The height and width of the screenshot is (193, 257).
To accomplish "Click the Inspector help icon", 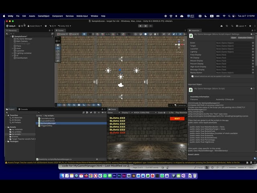I will click(251, 34).
